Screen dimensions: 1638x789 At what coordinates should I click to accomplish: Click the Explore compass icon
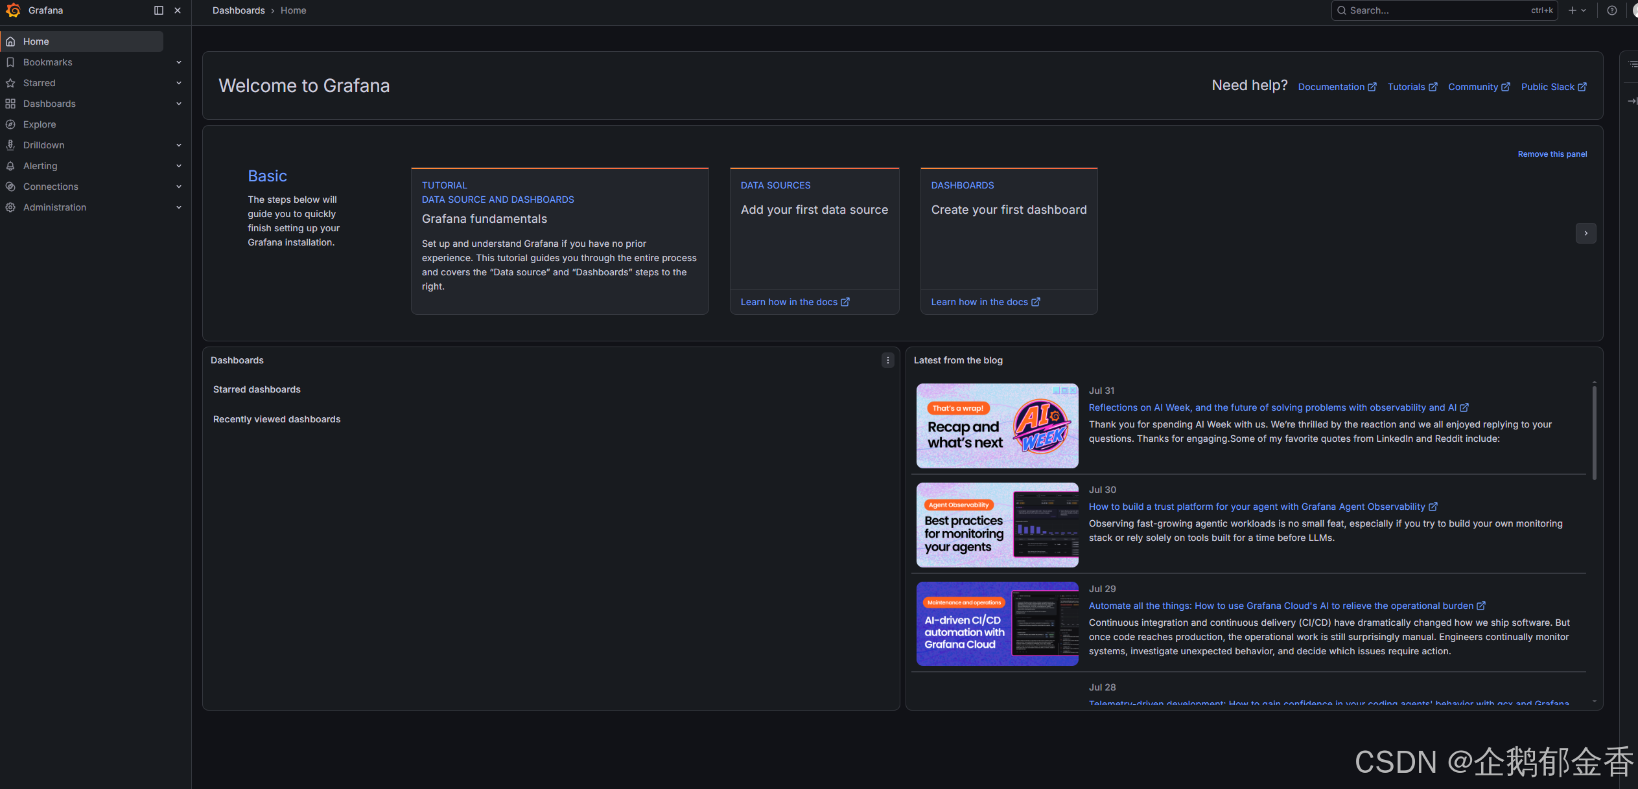click(10, 124)
